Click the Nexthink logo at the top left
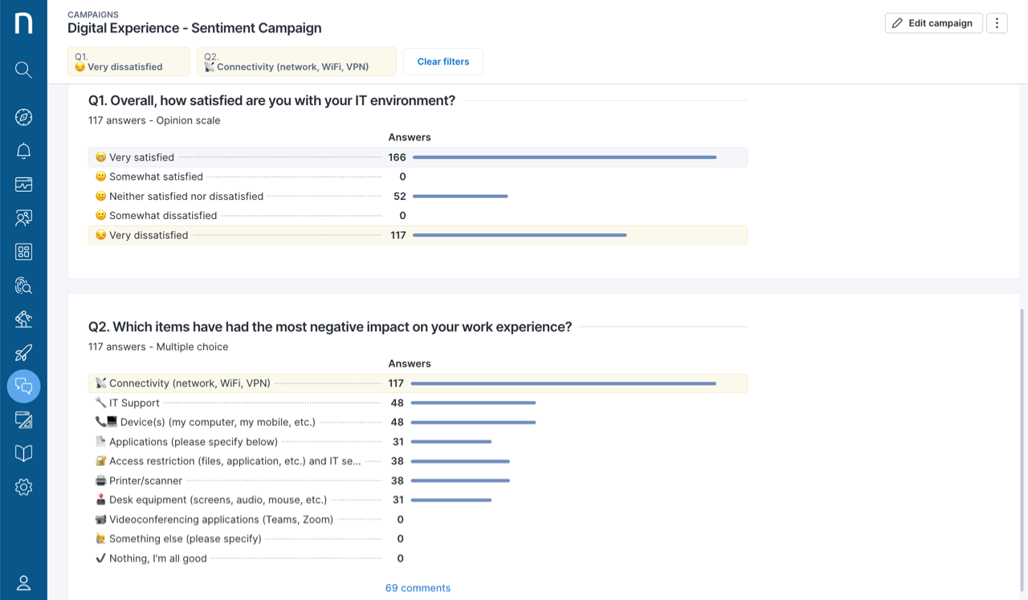Viewport: 1028px width, 600px height. tap(23, 22)
